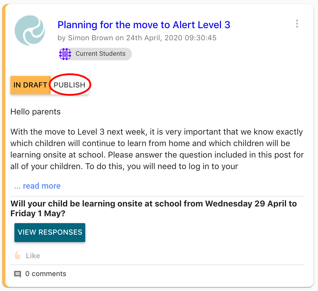Open the post title 'Planning for the move to Alert Level 3'

(144, 25)
